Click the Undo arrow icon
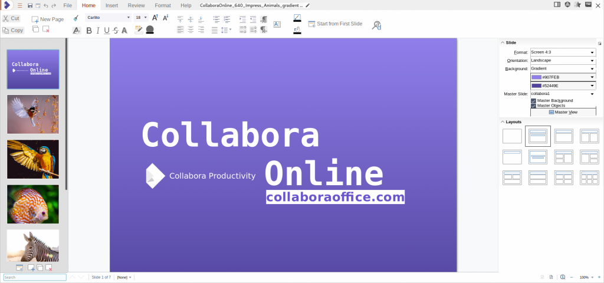The image size is (604, 283). coord(46,5)
